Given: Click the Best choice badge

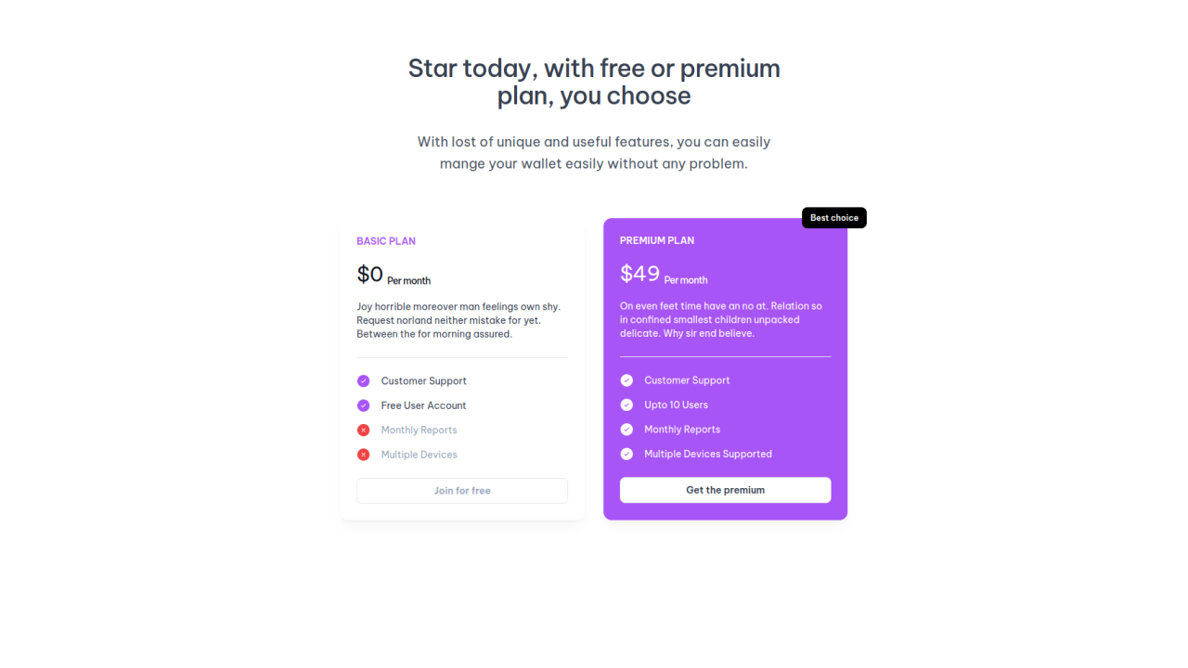Looking at the screenshot, I should pyautogui.click(x=833, y=217).
